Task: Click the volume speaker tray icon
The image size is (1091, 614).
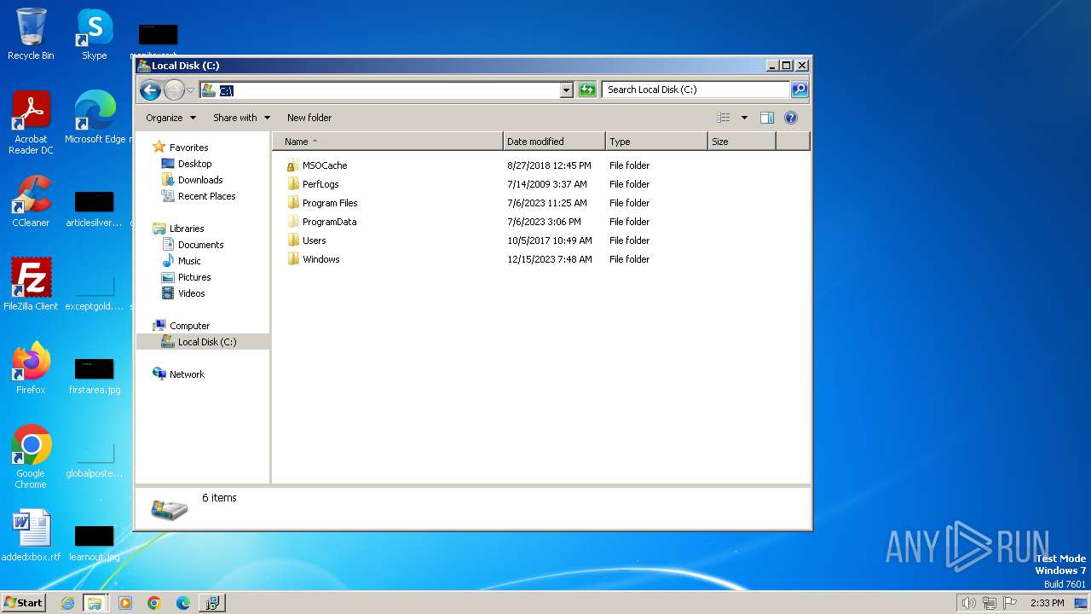Action: (x=968, y=603)
